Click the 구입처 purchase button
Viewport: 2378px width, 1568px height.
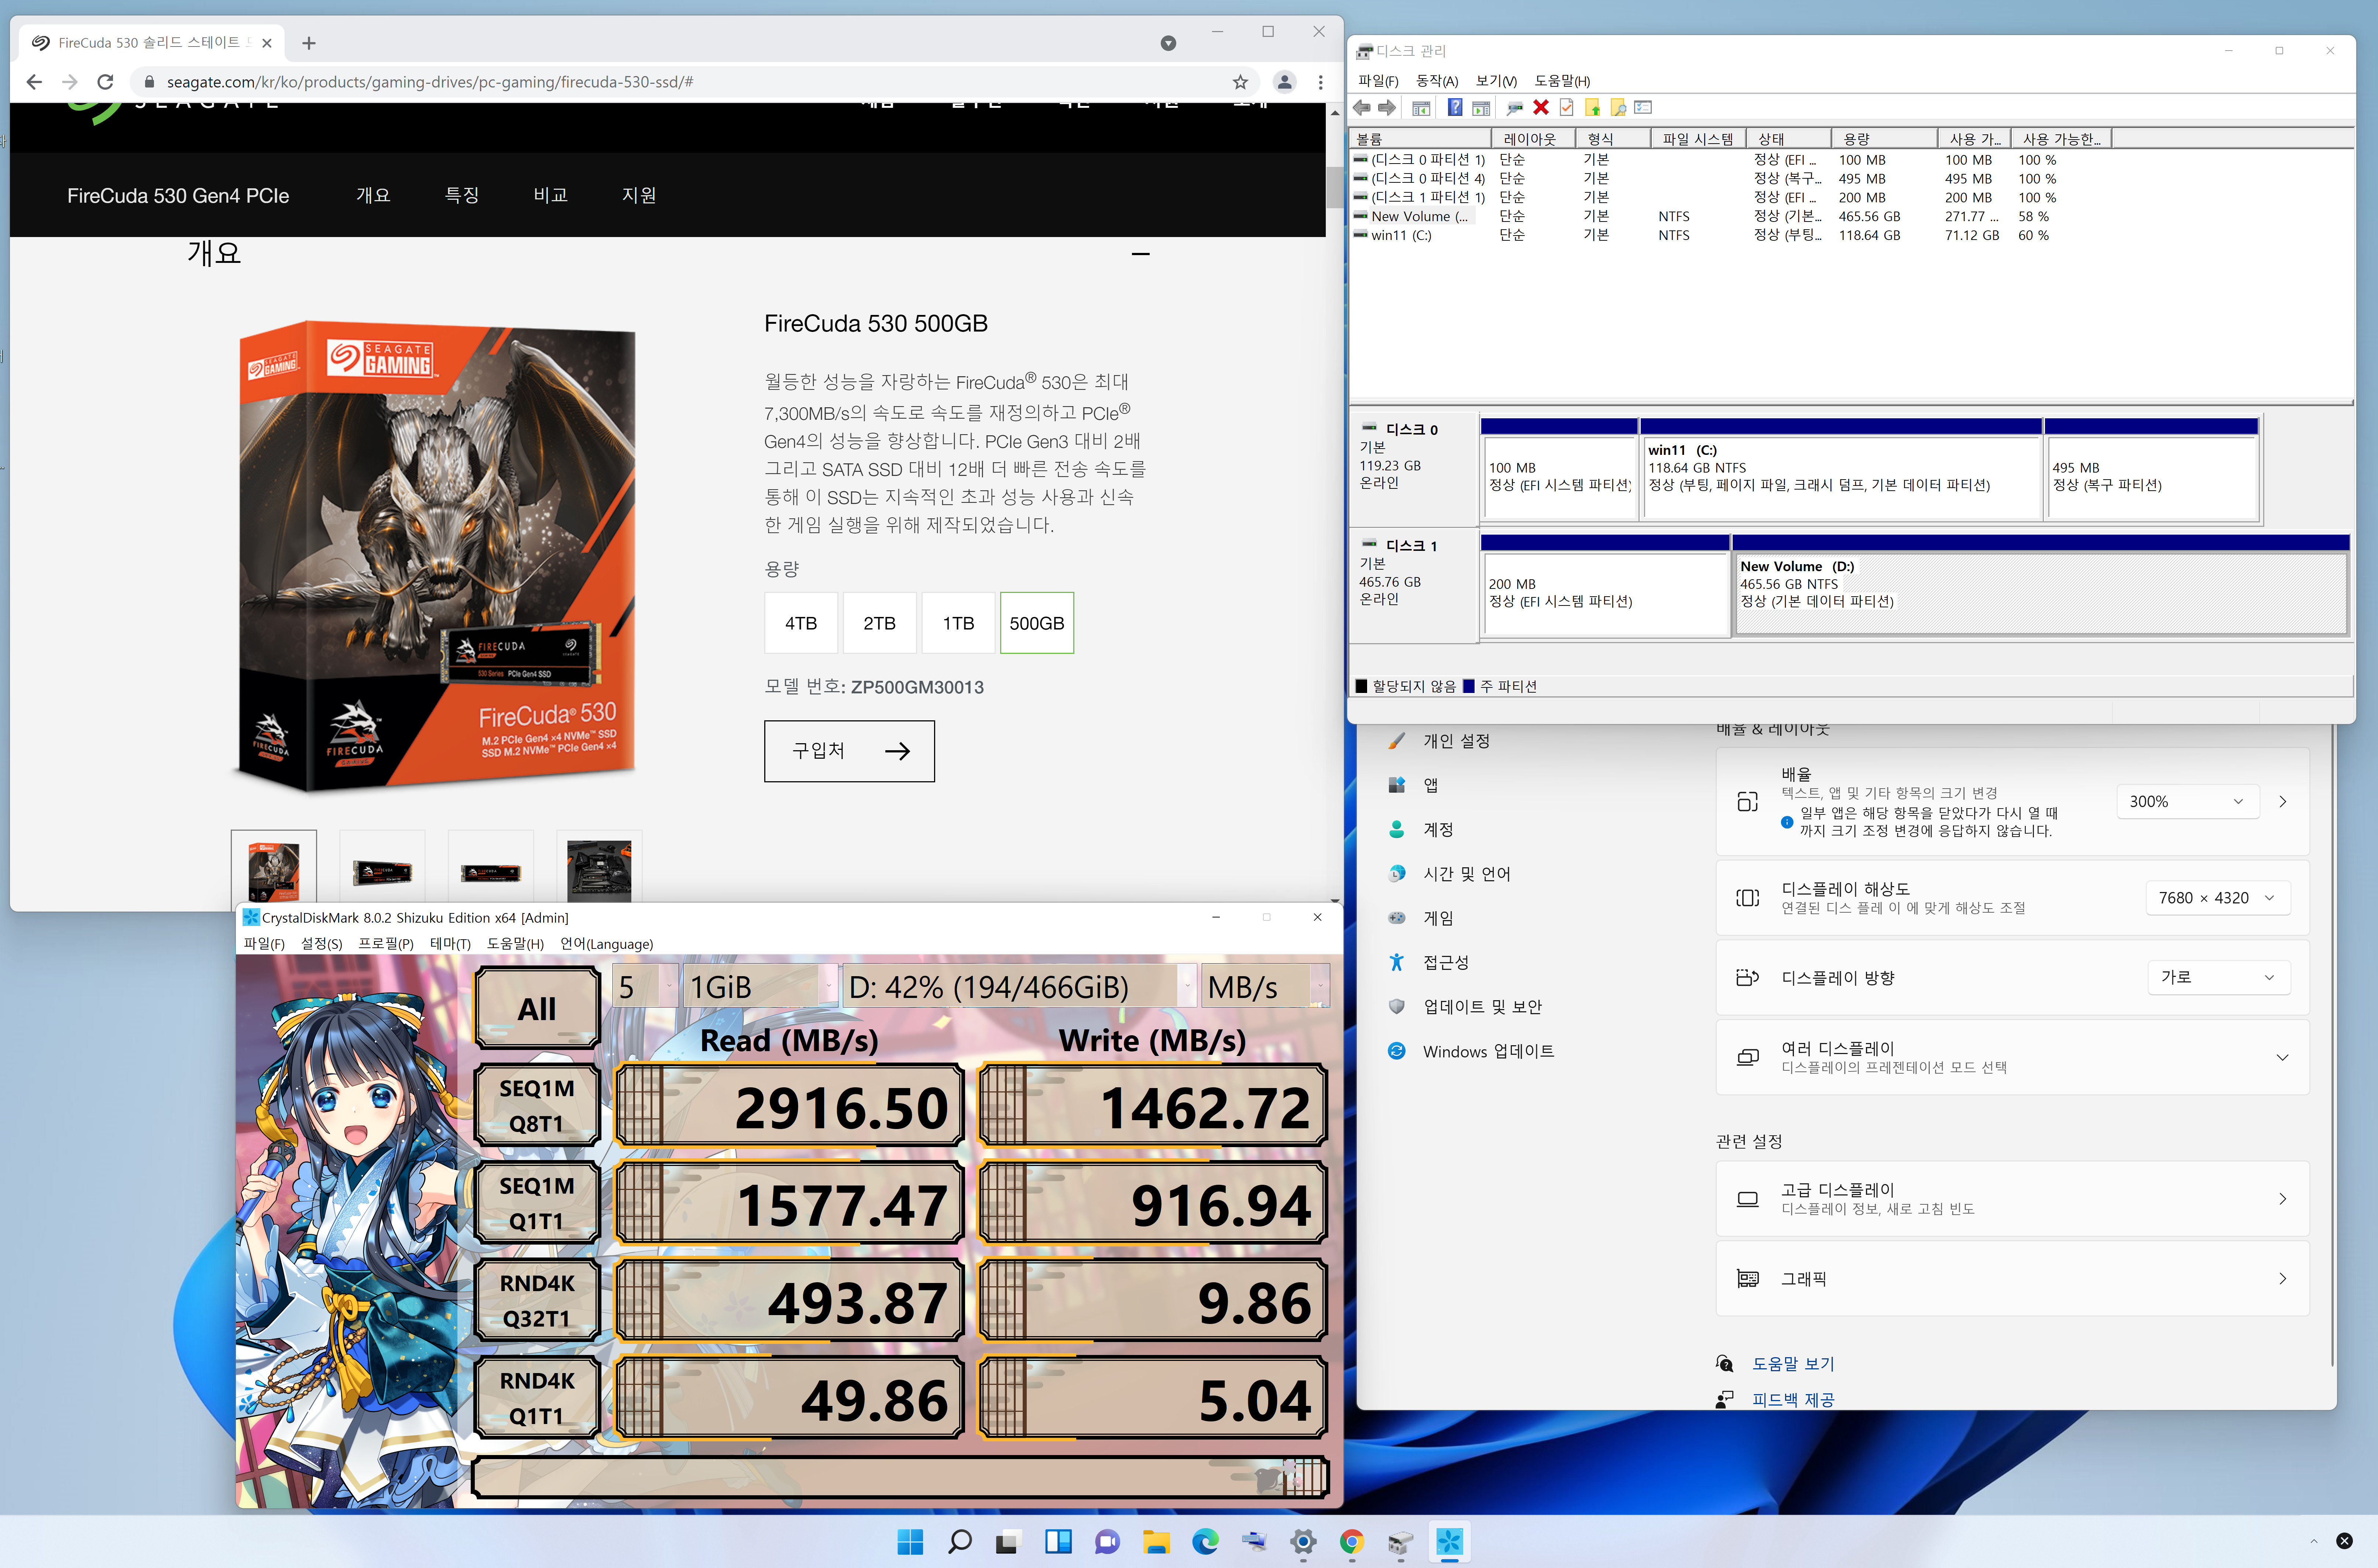(x=849, y=751)
